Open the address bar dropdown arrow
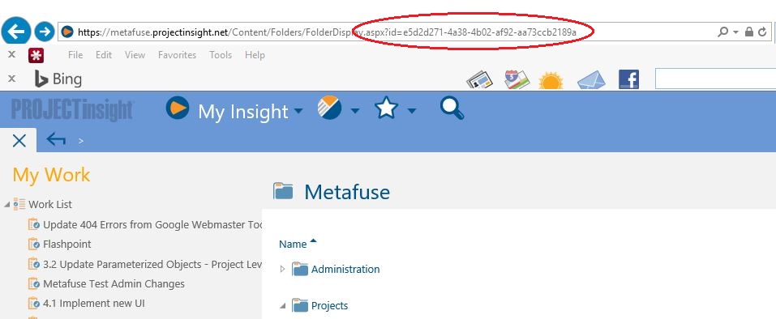The width and height of the screenshot is (776, 319). coord(736,32)
